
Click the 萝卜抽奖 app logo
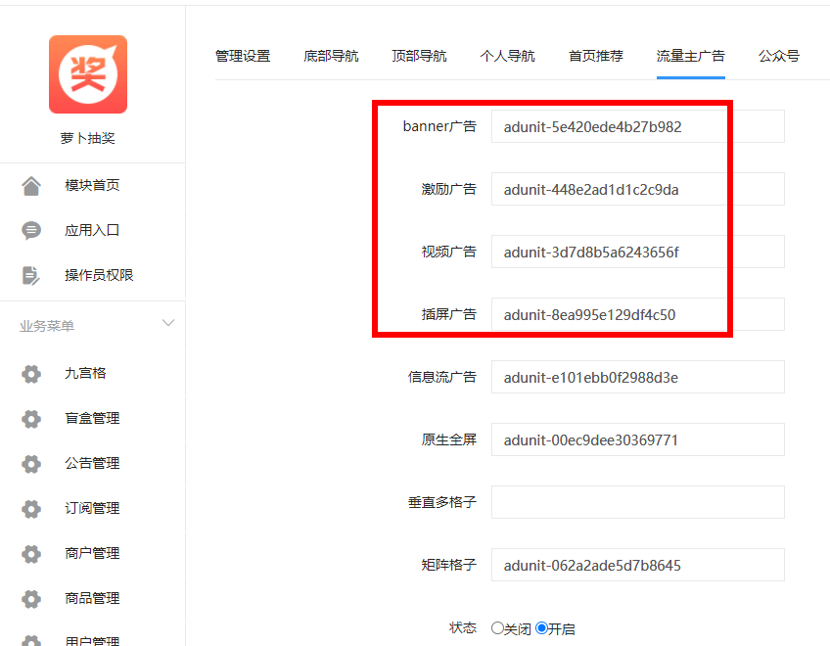[x=88, y=74]
